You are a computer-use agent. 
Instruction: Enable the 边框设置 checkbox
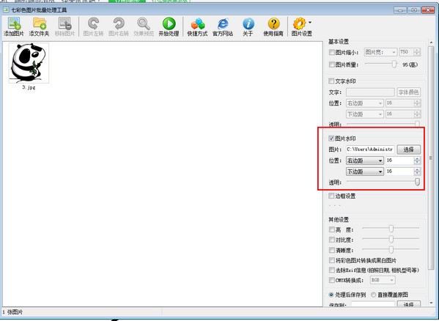pos(331,196)
